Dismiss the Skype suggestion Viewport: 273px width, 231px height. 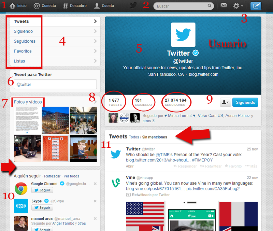pyautogui.click(x=95, y=201)
